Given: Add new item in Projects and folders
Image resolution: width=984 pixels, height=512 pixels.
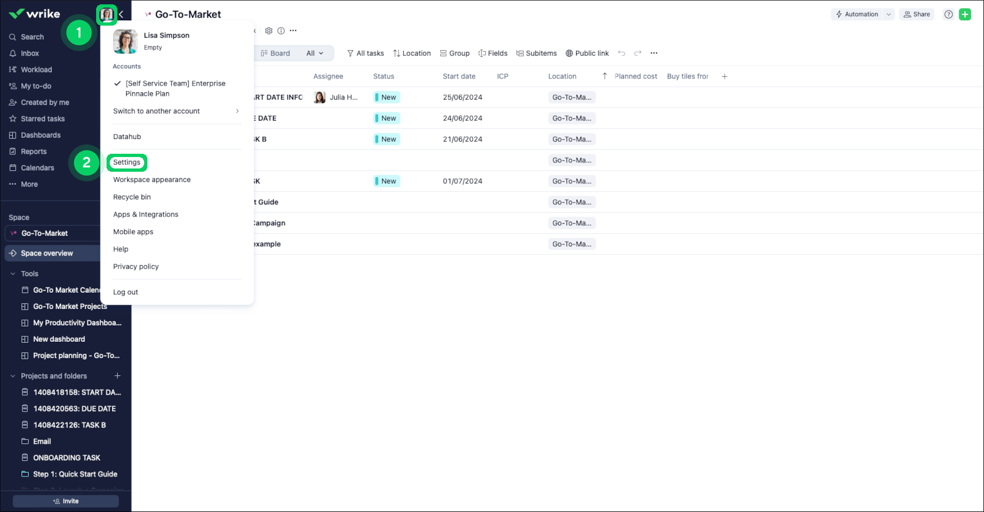Looking at the screenshot, I should coord(117,376).
